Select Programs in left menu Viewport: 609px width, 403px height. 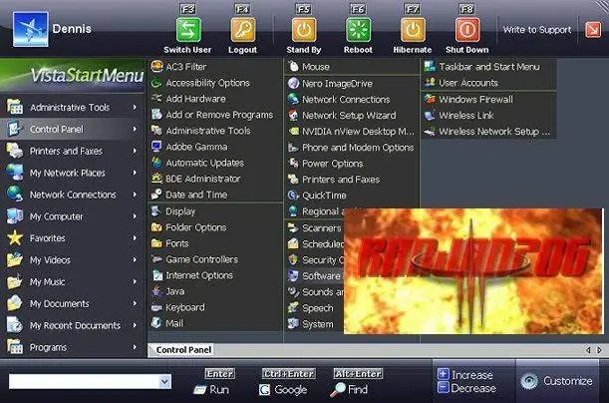(x=72, y=347)
